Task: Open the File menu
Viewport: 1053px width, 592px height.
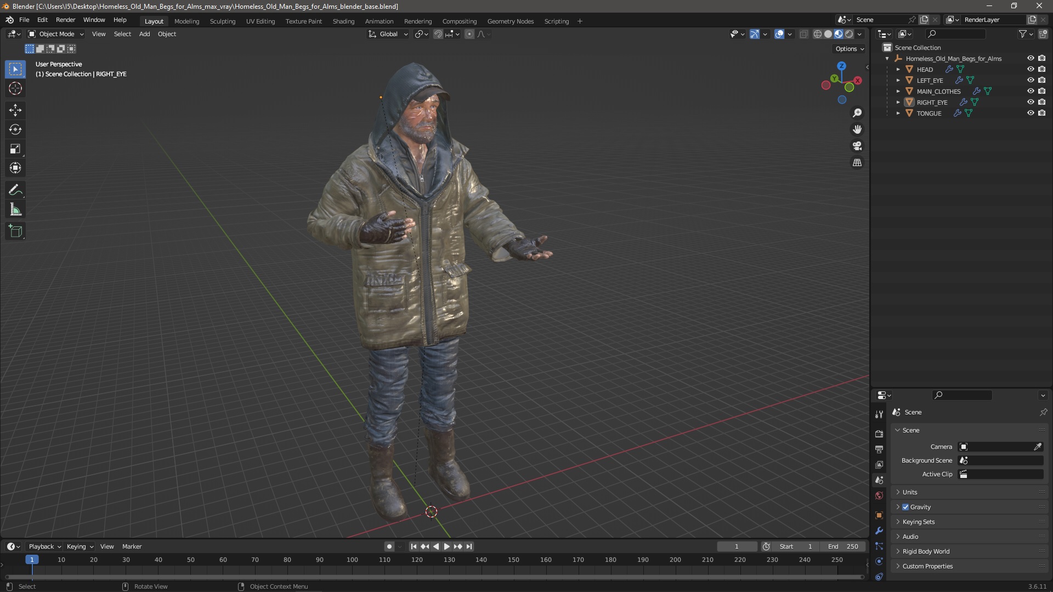Action: [x=24, y=20]
